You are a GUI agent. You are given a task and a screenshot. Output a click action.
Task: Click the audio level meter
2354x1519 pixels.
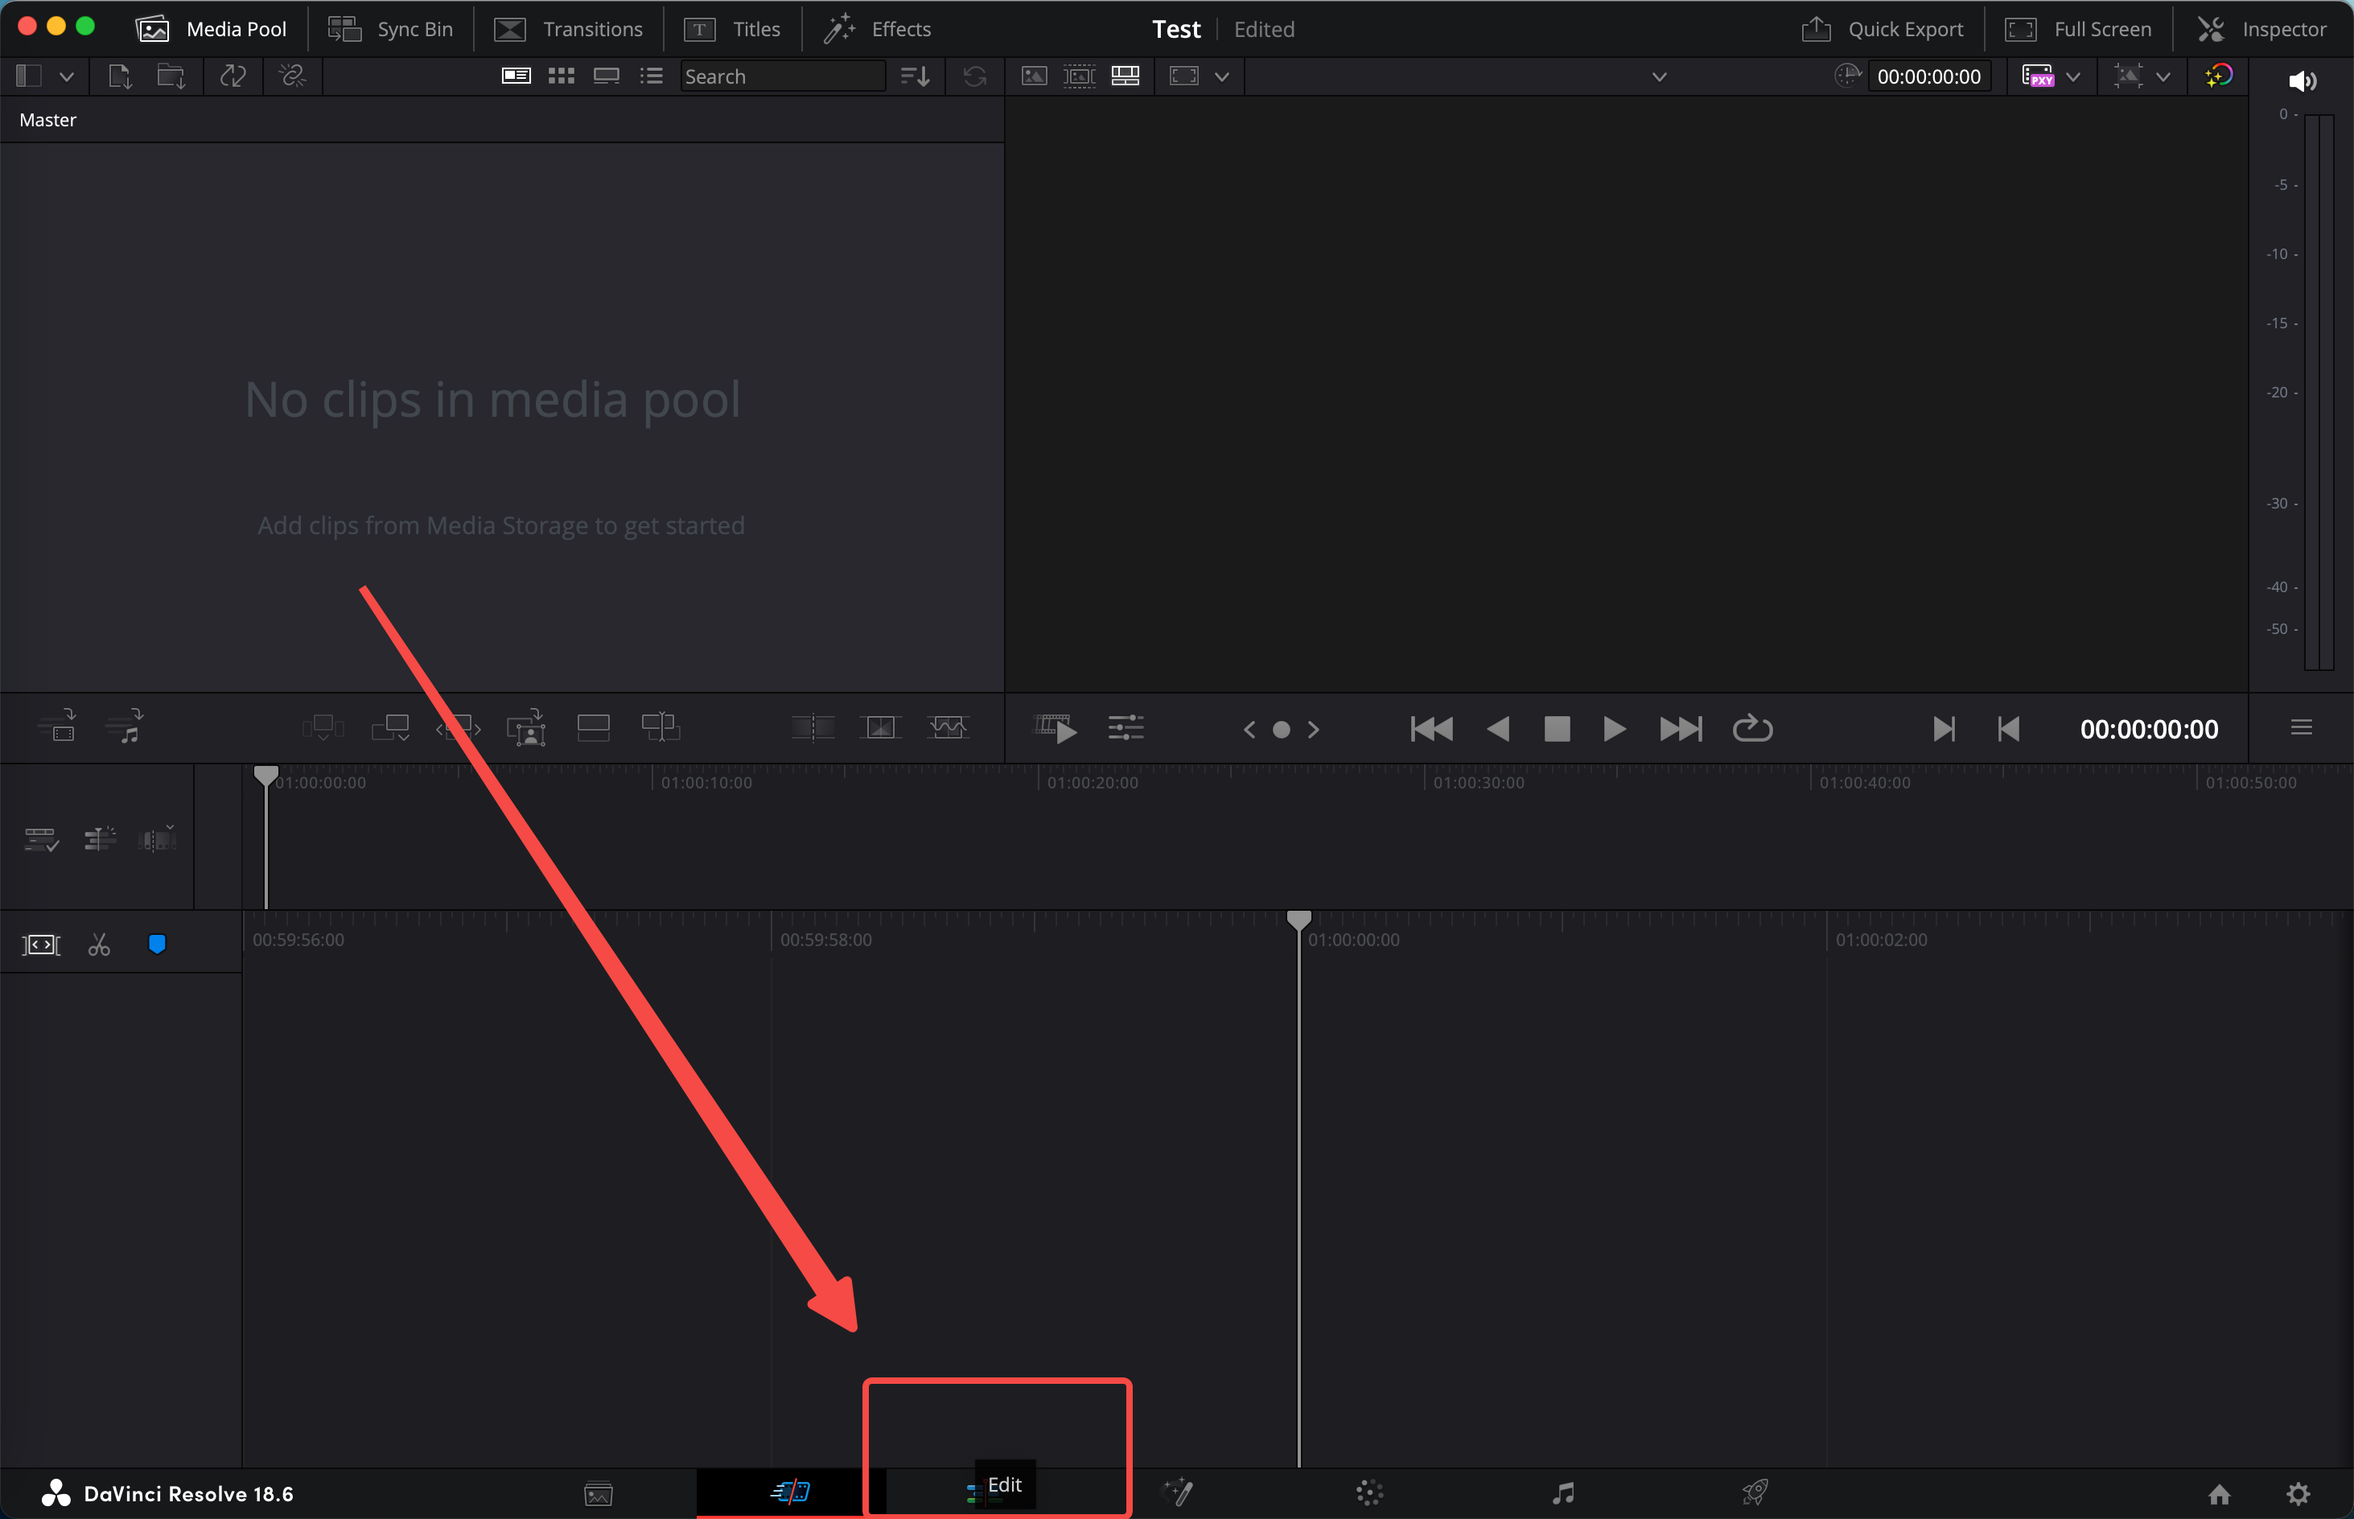click(2319, 392)
